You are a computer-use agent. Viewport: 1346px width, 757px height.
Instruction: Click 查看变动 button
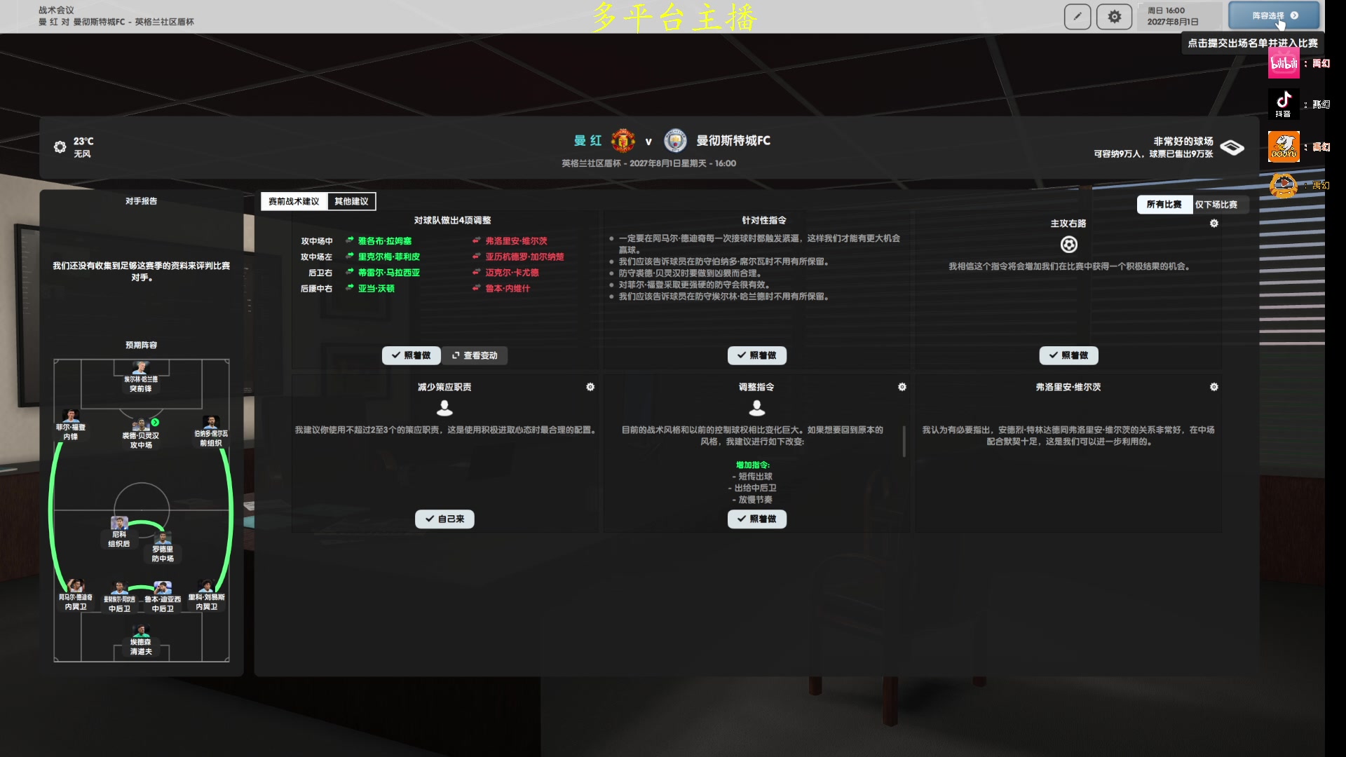tap(475, 356)
